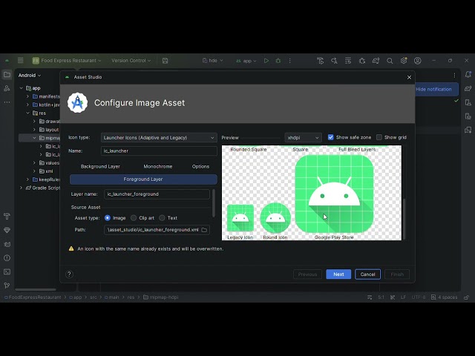This screenshot has height=356, width=475.
Task: Click the Next button
Action: coord(338,274)
